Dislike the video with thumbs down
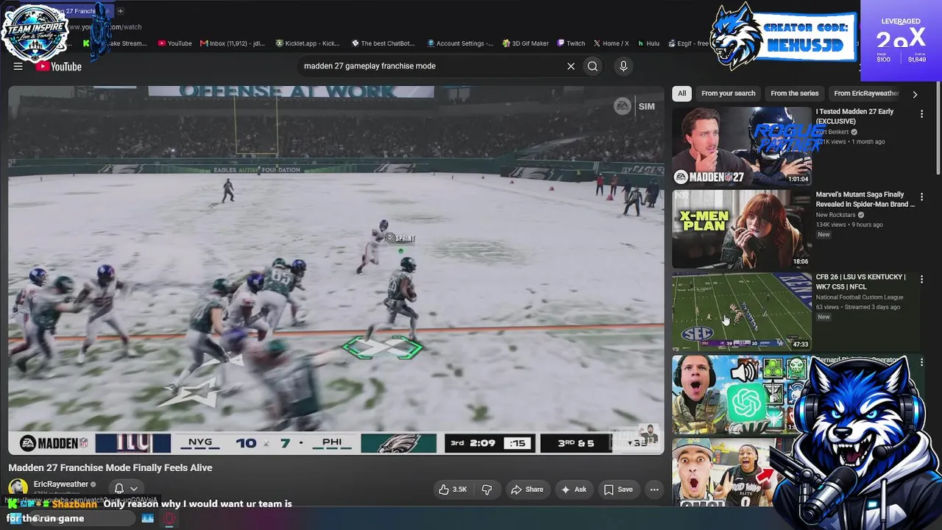The image size is (942, 530). 486,490
